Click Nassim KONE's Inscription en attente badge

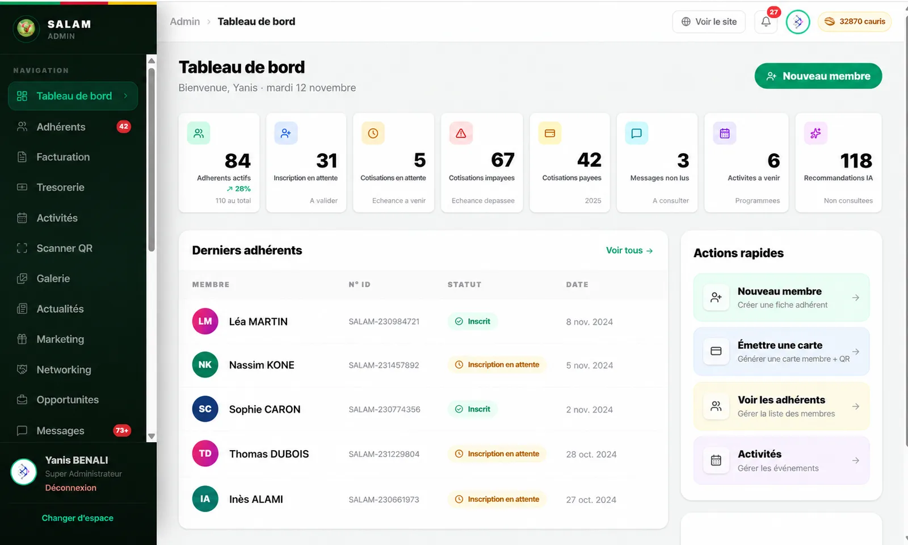click(x=497, y=364)
